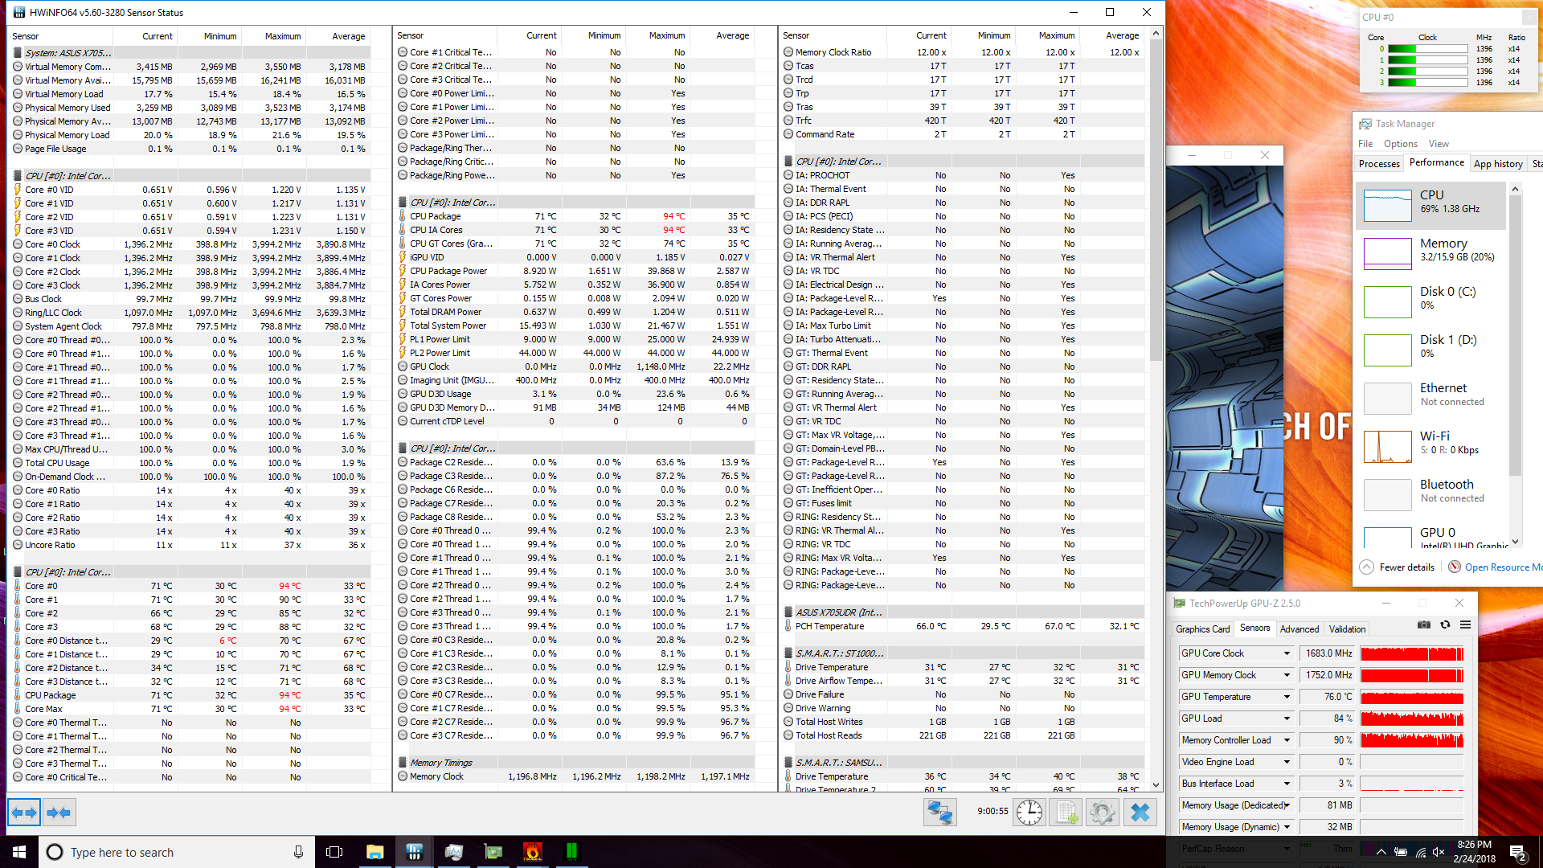Expand GPU Core Clock dropdown
Image resolution: width=1543 pixels, height=868 pixels.
1287,653
